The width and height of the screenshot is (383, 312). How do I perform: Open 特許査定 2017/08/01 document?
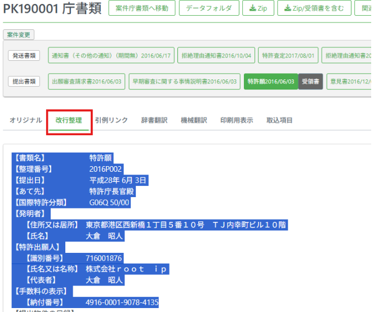pos(289,56)
